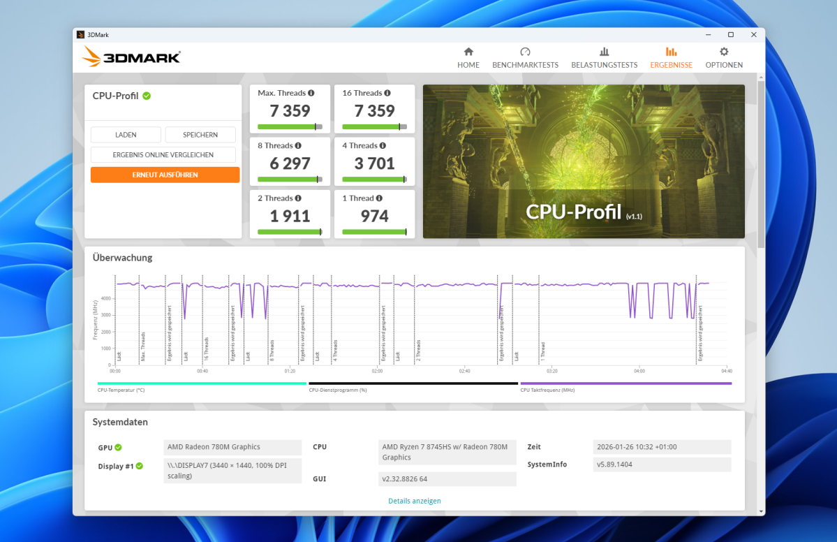This screenshot has height=542, width=837.
Task: Open the Details anzeigen link
Action: click(414, 501)
